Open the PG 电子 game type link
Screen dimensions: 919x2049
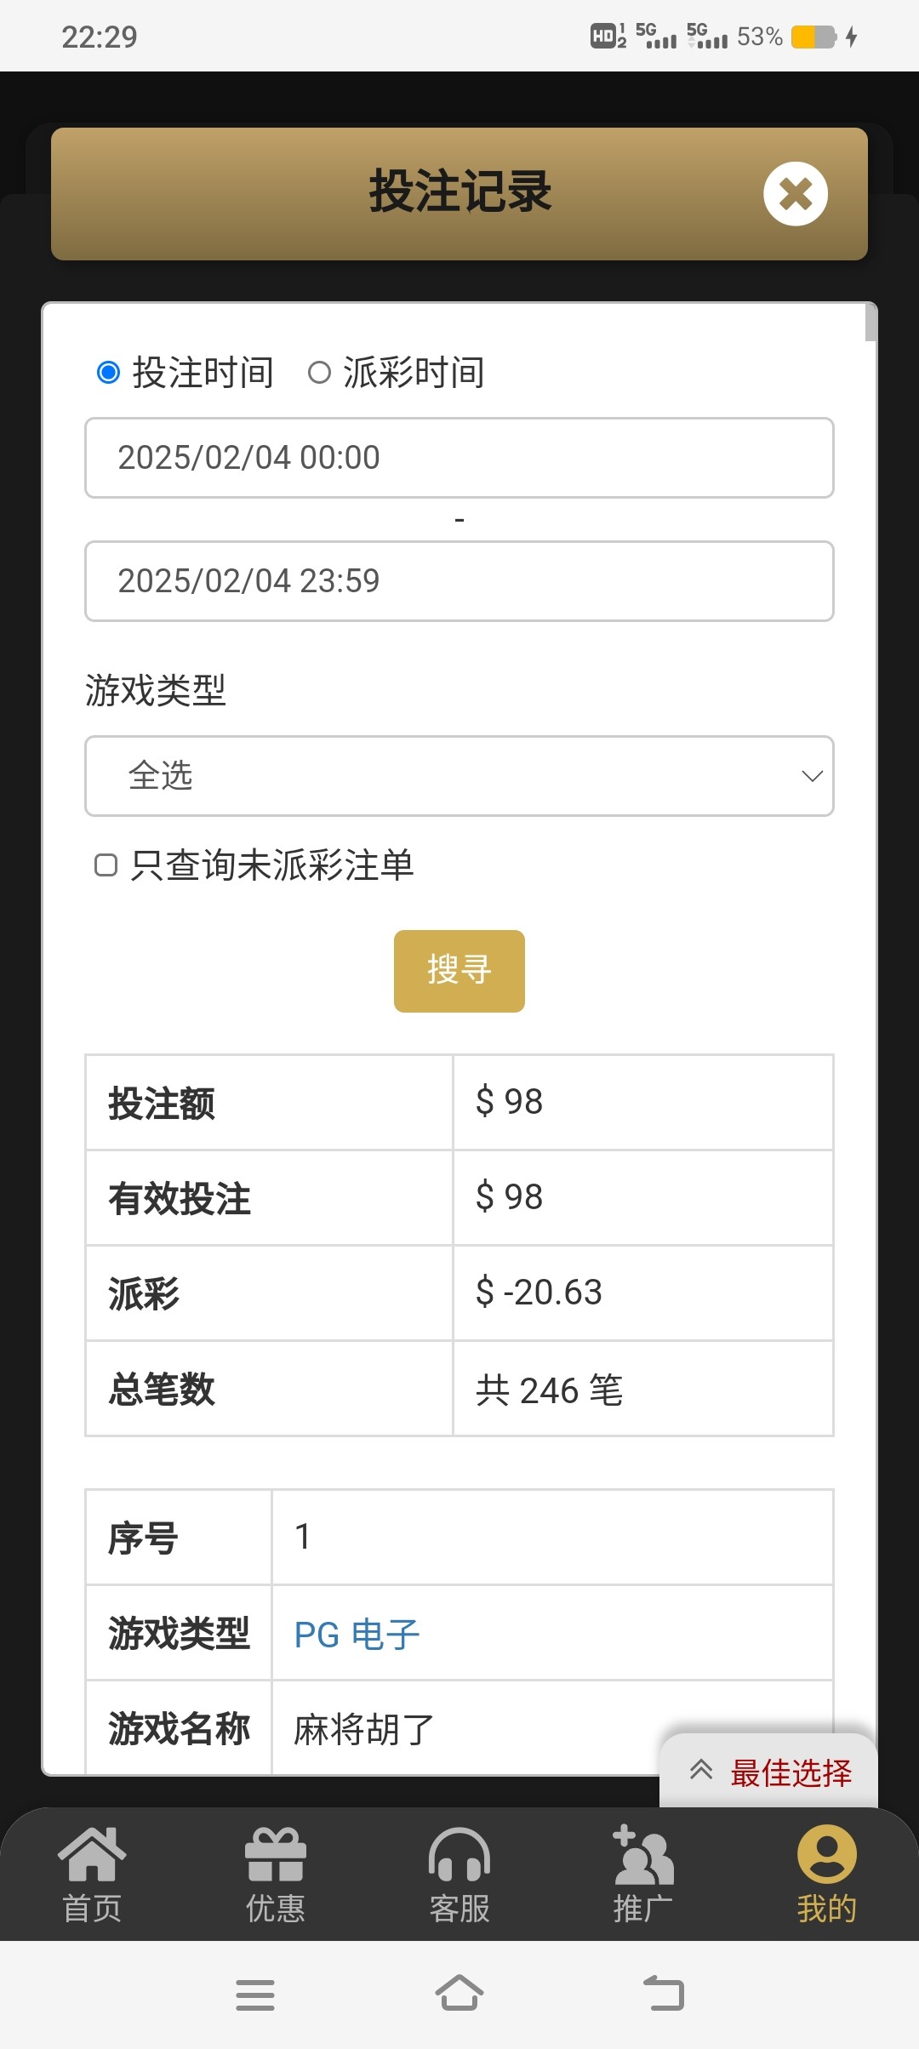[x=357, y=1635]
